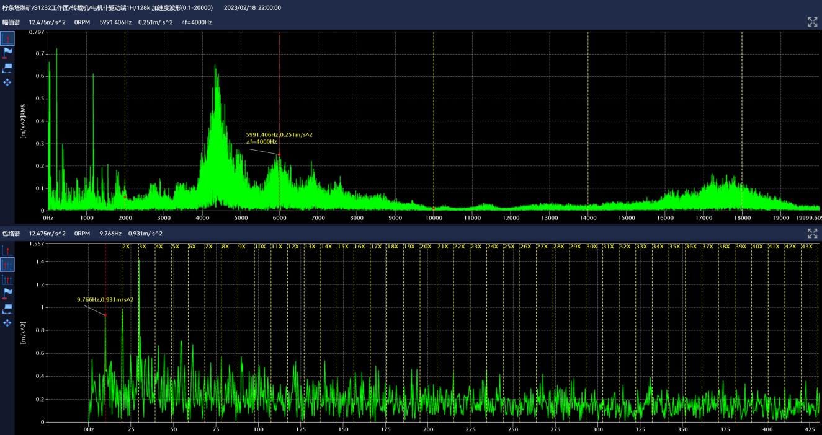
Task: Toggle harmonic cursor tool in envelope spectrum panel
Action: [x=7, y=265]
